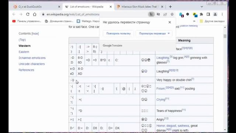Open the Панель управления bookmark
Image resolution: width=236 pixels, height=133 pixels.
click(27, 21)
